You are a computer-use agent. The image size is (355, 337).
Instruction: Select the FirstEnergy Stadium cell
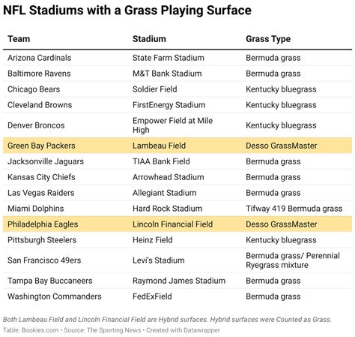169,105
